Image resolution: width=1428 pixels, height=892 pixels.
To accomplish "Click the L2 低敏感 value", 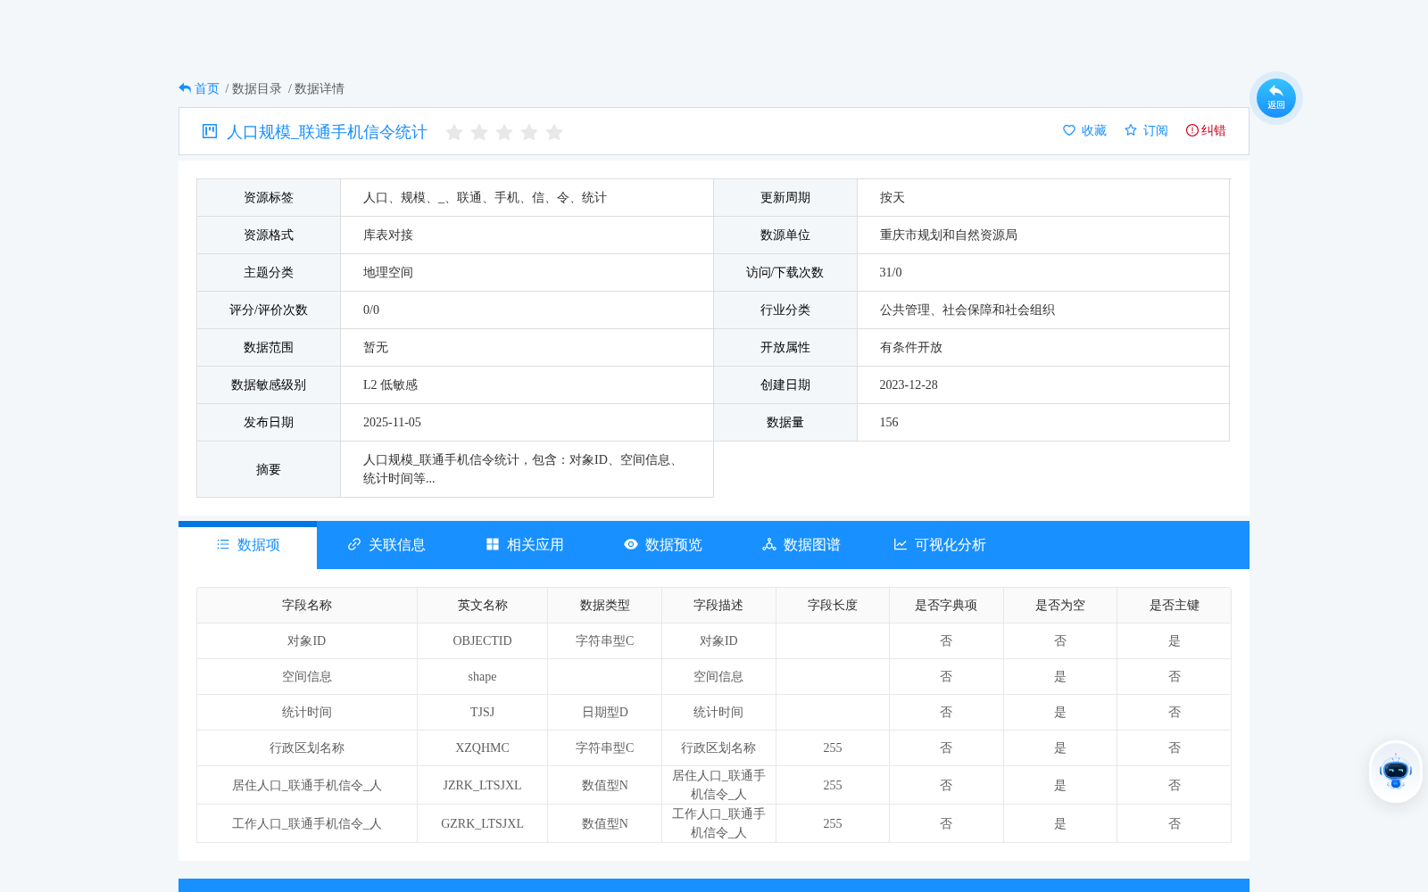I will click(390, 384).
